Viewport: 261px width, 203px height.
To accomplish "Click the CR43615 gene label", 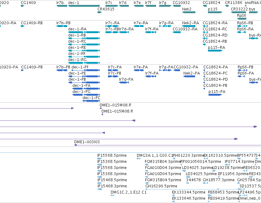I will point(106,9).
